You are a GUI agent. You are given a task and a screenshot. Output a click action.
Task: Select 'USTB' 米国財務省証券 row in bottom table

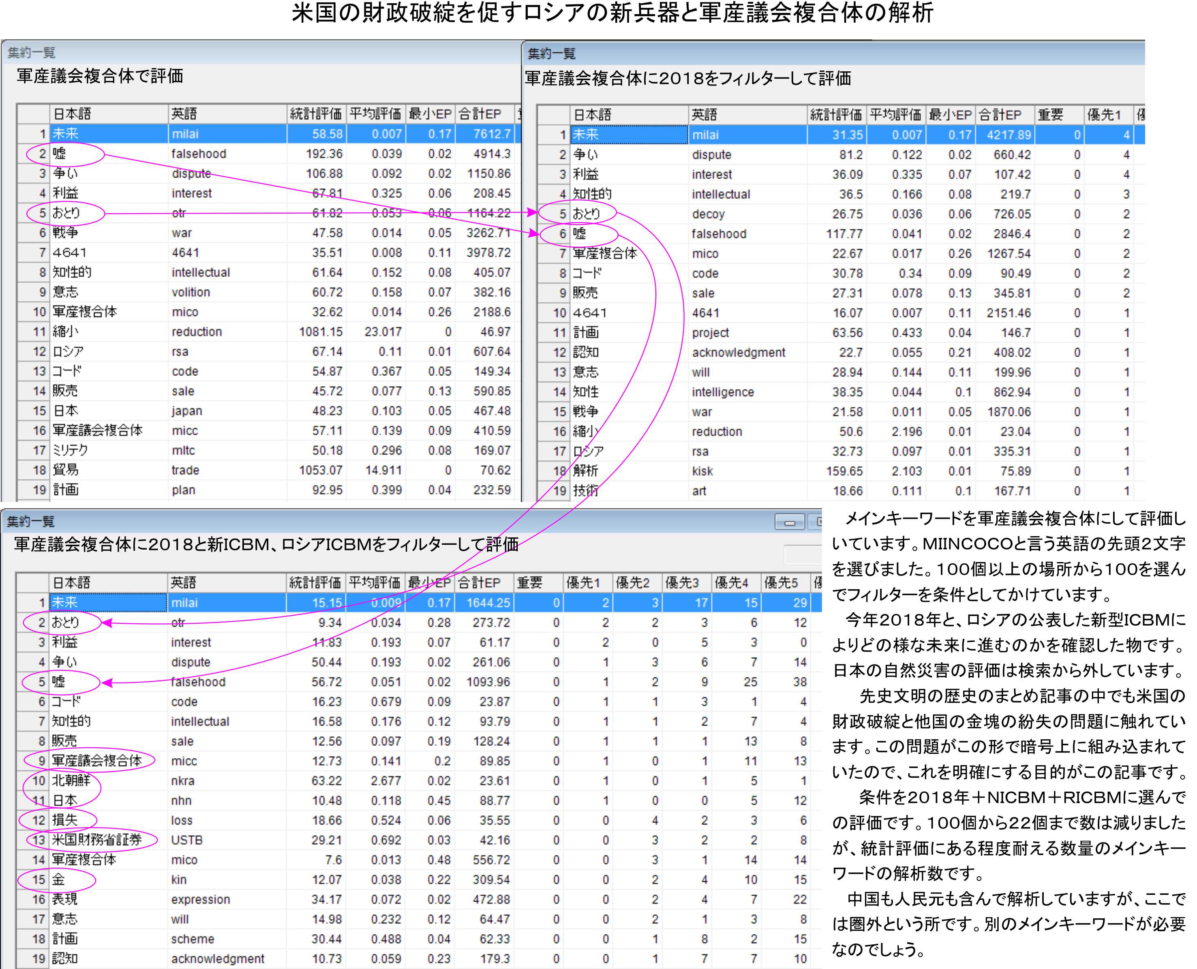[419, 841]
